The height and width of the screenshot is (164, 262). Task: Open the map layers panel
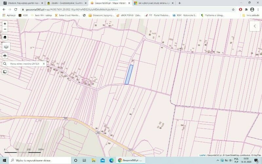click(6, 47)
